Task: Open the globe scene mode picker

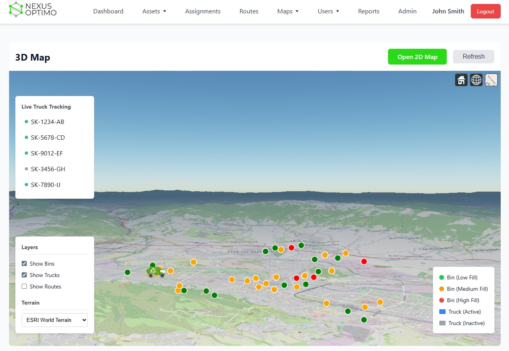Action: click(x=476, y=80)
